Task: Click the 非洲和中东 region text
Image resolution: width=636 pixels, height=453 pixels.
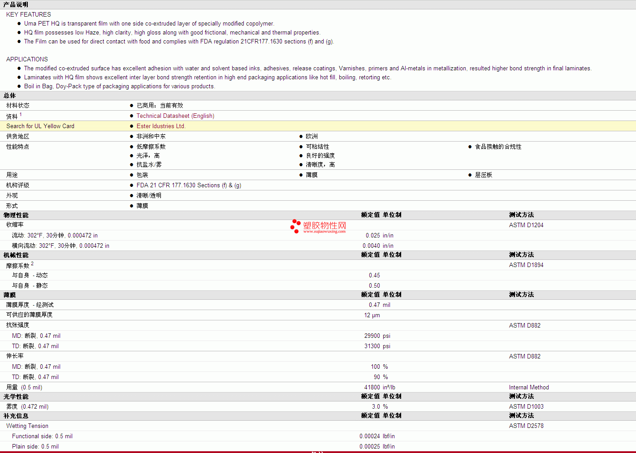Action: [x=151, y=136]
